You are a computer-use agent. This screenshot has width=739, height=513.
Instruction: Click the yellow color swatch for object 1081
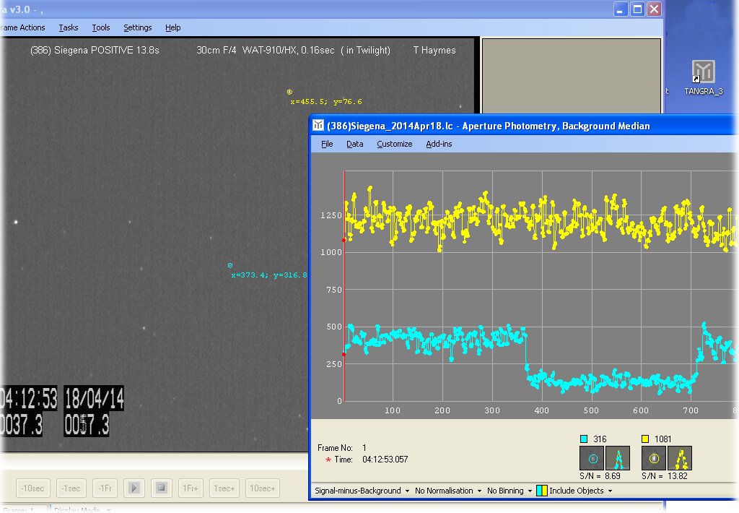tap(646, 439)
